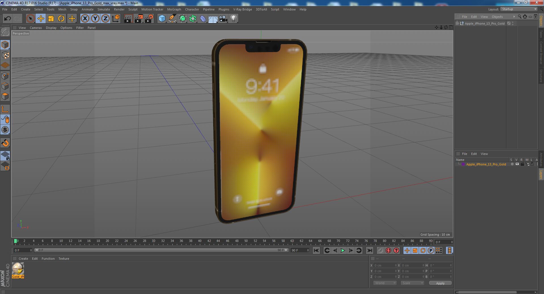This screenshot has height=294, width=544.
Task: Open the V-Ray Bridge menu
Action: click(x=242, y=9)
